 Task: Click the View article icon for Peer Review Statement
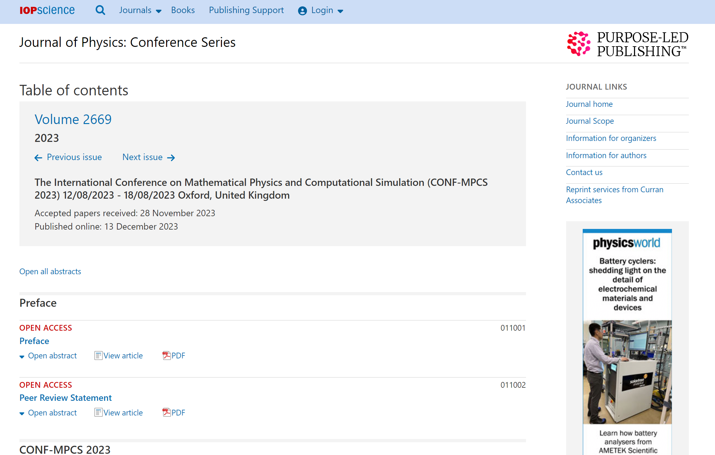tap(98, 412)
